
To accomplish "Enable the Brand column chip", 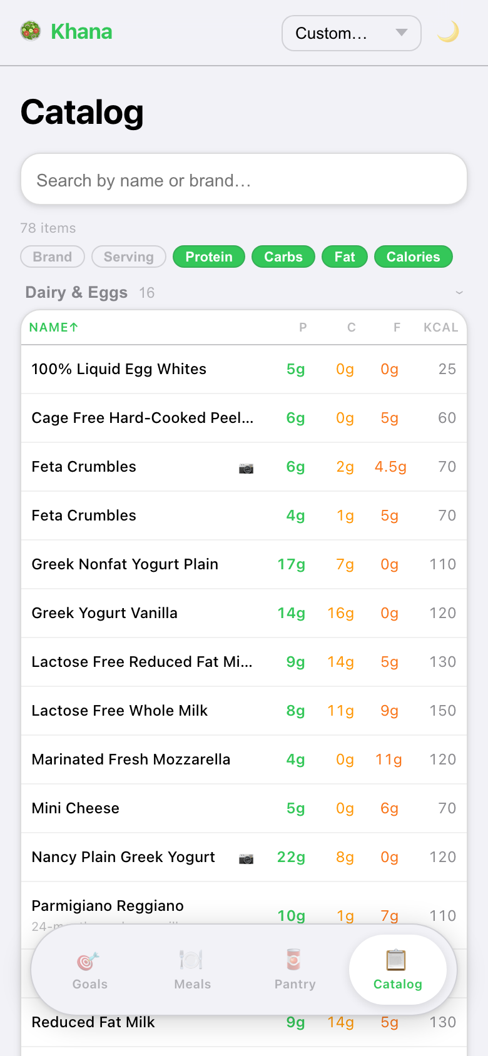I will click(x=53, y=257).
